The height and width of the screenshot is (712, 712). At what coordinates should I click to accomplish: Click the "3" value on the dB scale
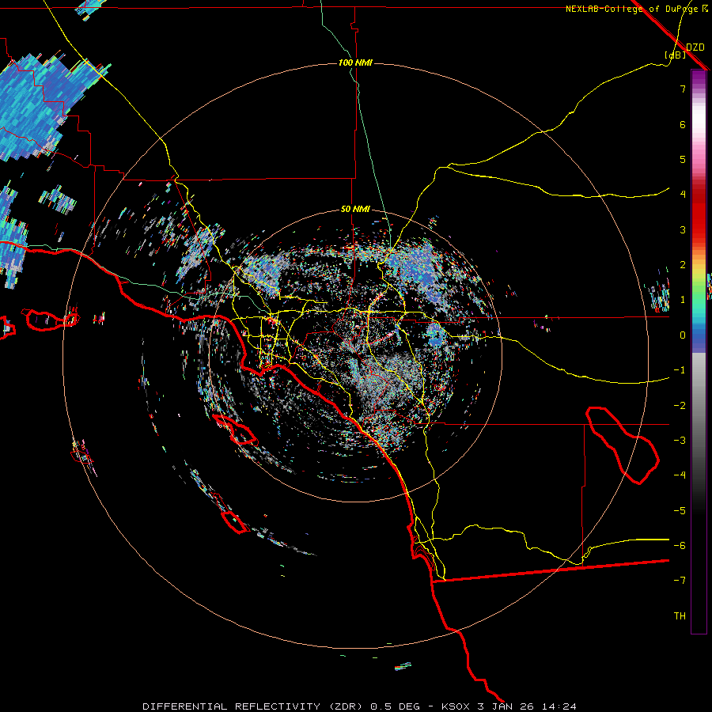coord(683,229)
